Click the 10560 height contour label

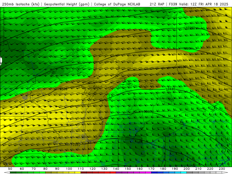click(x=75, y=145)
